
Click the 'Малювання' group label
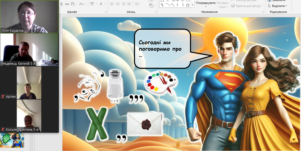[209, 12]
